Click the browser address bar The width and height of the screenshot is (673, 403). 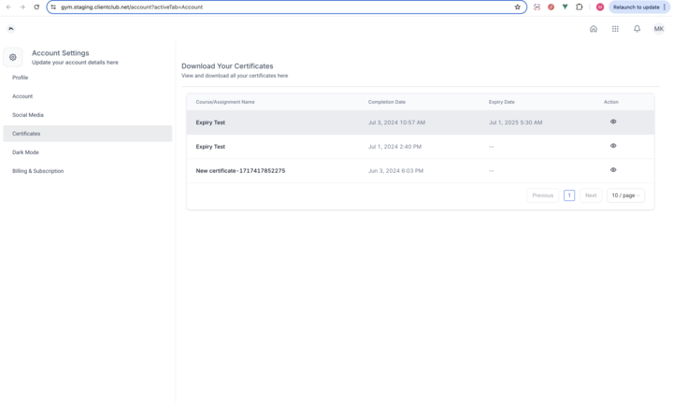(280, 7)
